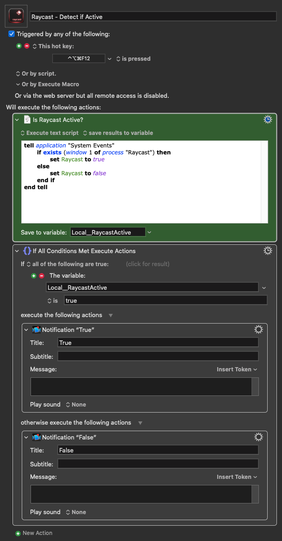Expand "Or by Execute Macro" section

click(x=48, y=84)
